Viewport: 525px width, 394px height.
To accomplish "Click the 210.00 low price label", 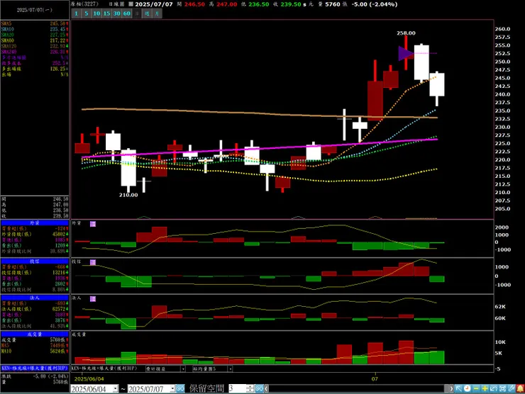I will point(128,195).
